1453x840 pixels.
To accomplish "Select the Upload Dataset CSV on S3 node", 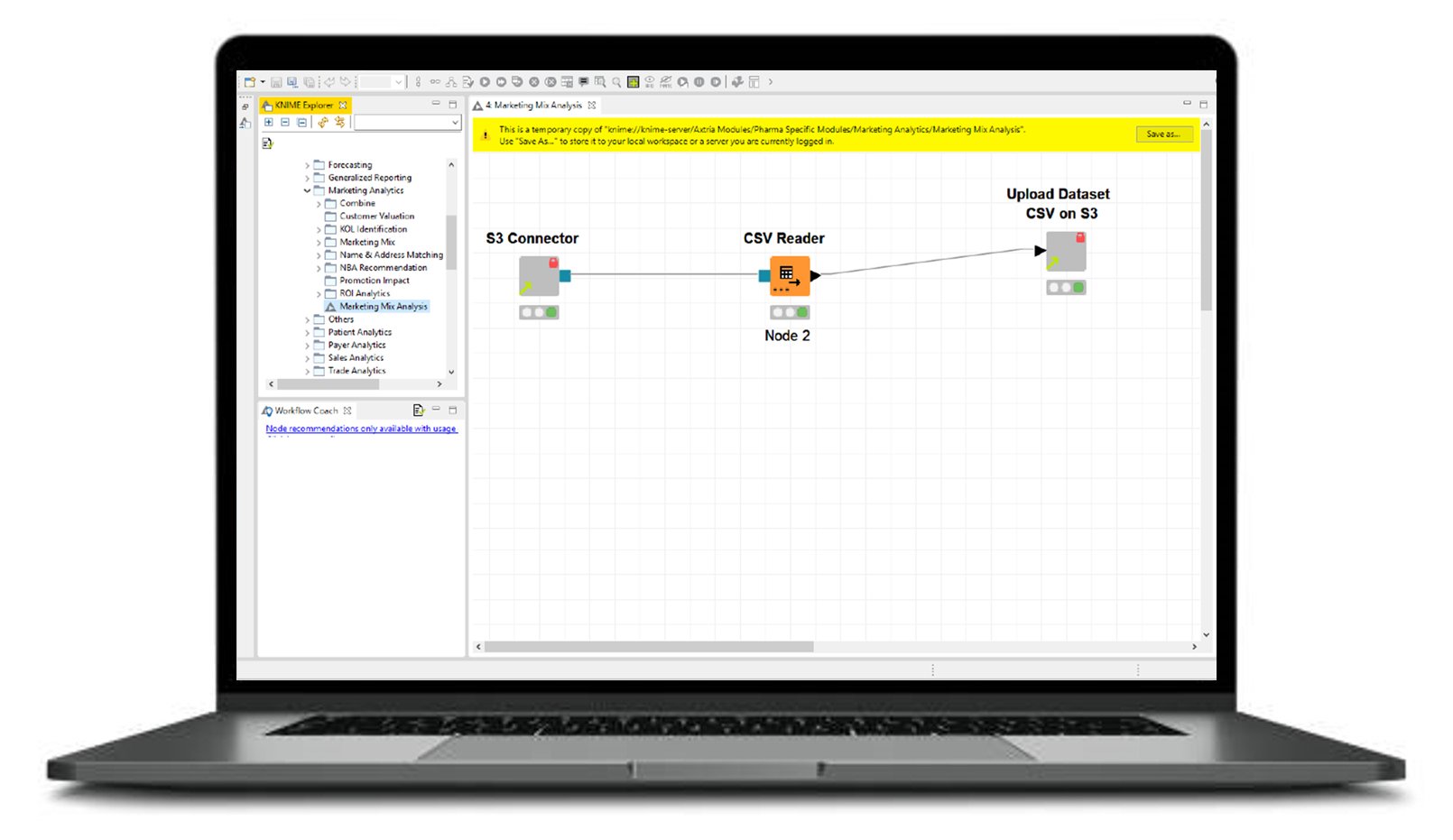I will coord(1066,251).
